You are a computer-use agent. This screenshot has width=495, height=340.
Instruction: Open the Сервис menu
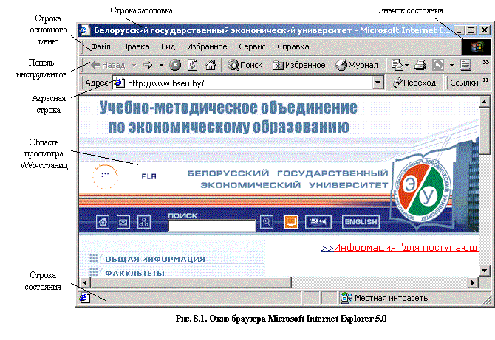click(x=252, y=46)
